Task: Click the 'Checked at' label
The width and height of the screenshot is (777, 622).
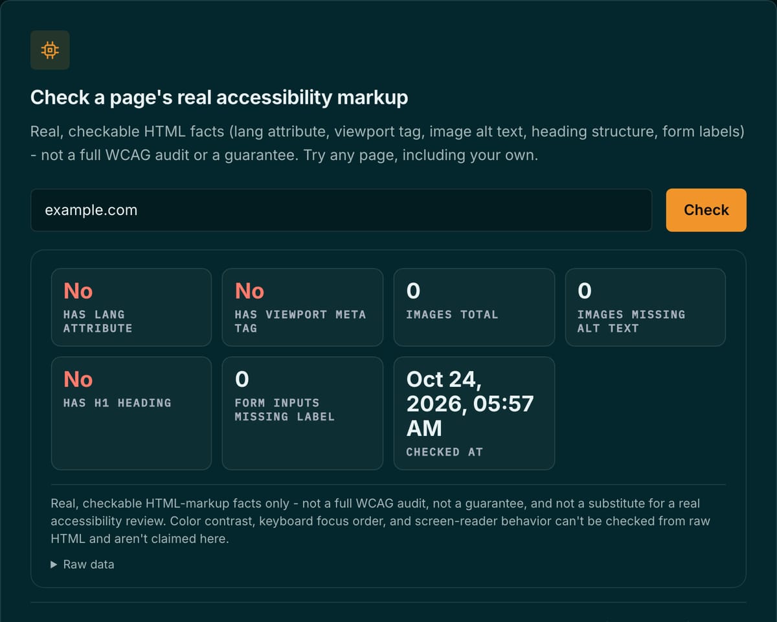Action: click(444, 452)
